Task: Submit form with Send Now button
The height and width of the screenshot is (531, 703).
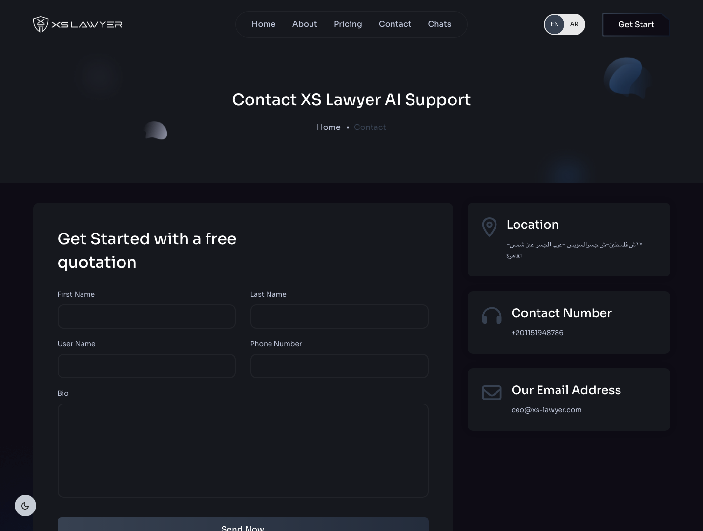Action: click(243, 525)
